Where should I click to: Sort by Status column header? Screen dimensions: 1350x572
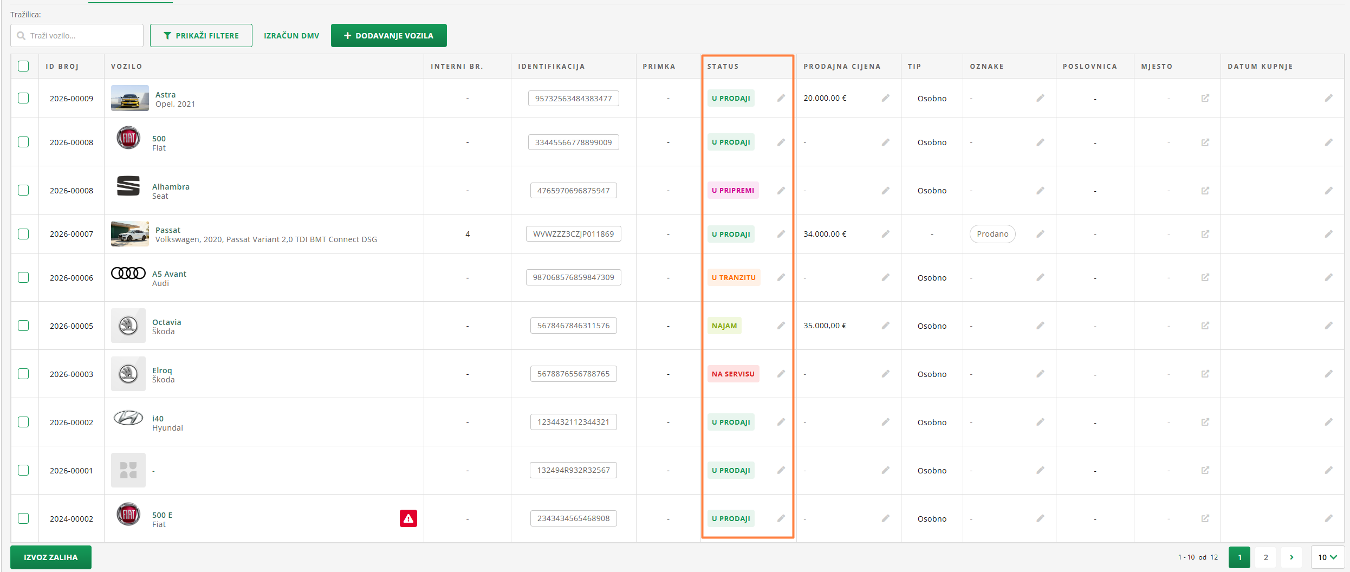(x=723, y=66)
